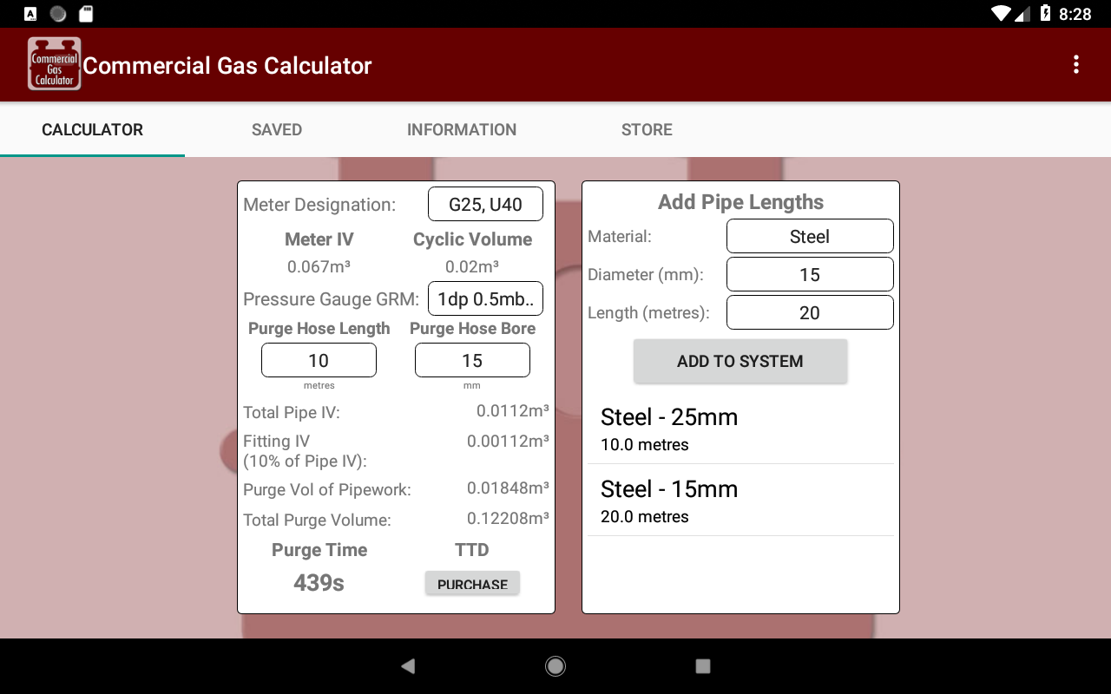The width and height of the screenshot is (1111, 694).
Task: Switch to the SAVED tab
Action: tap(276, 129)
